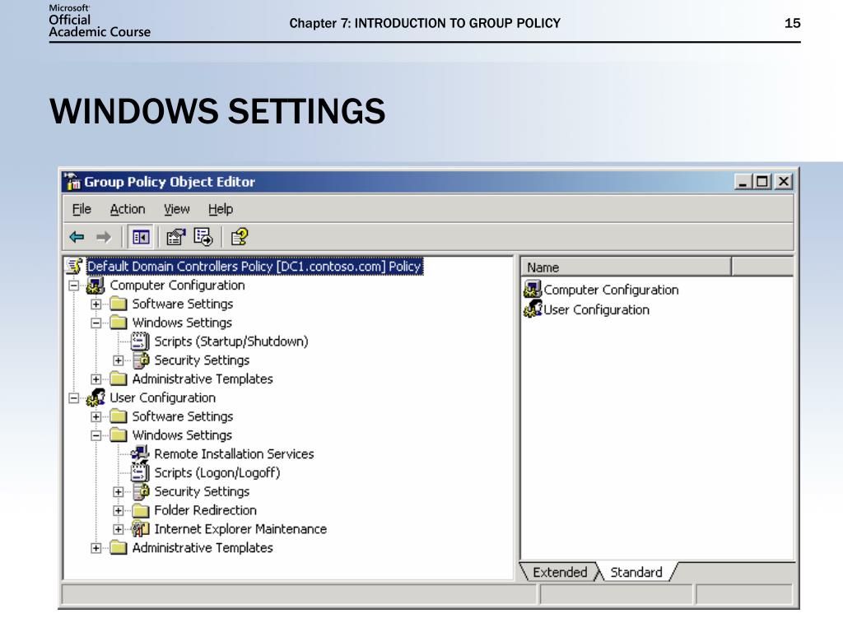
Task: Click the Folder Redirection folder icon
Action: 140,510
